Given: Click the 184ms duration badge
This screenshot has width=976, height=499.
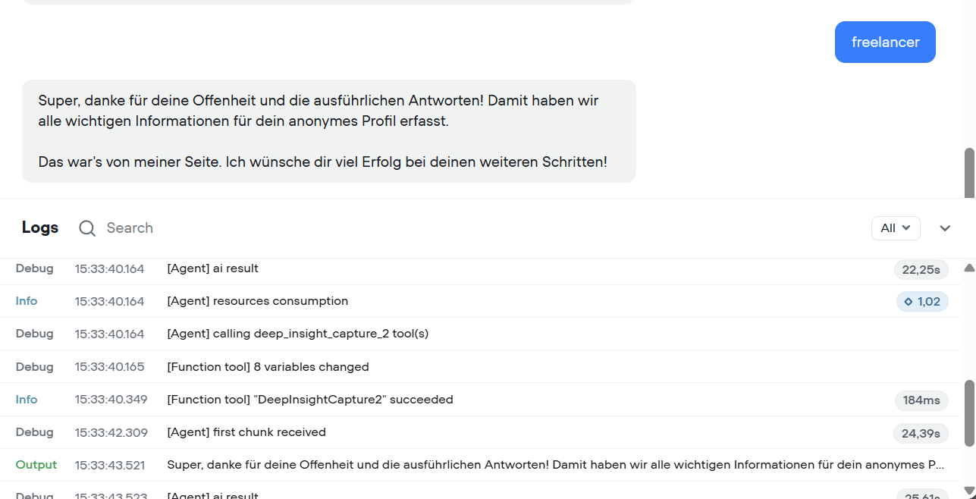Looking at the screenshot, I should [x=921, y=400].
